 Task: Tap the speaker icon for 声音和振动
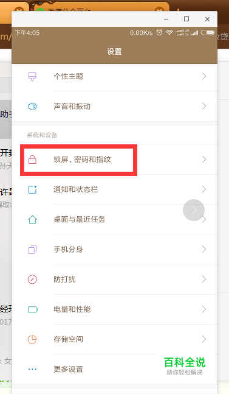(x=32, y=107)
